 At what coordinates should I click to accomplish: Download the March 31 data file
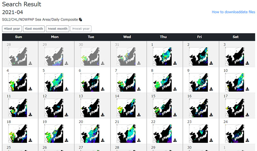(139, 63)
